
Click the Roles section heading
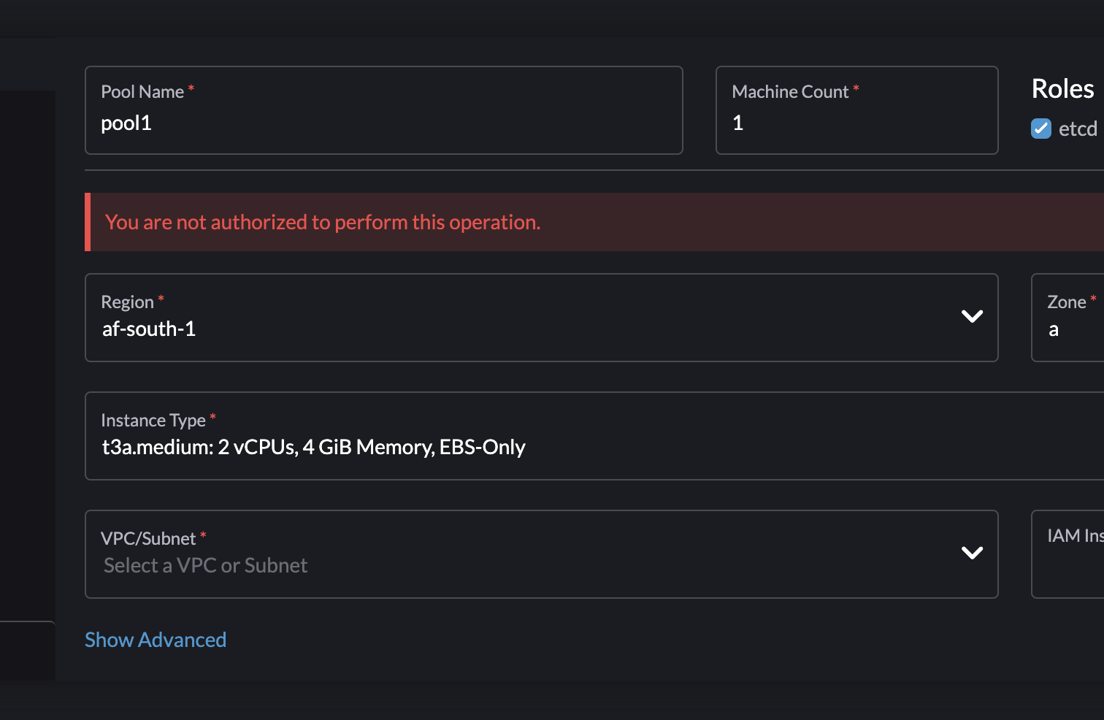tap(1062, 88)
